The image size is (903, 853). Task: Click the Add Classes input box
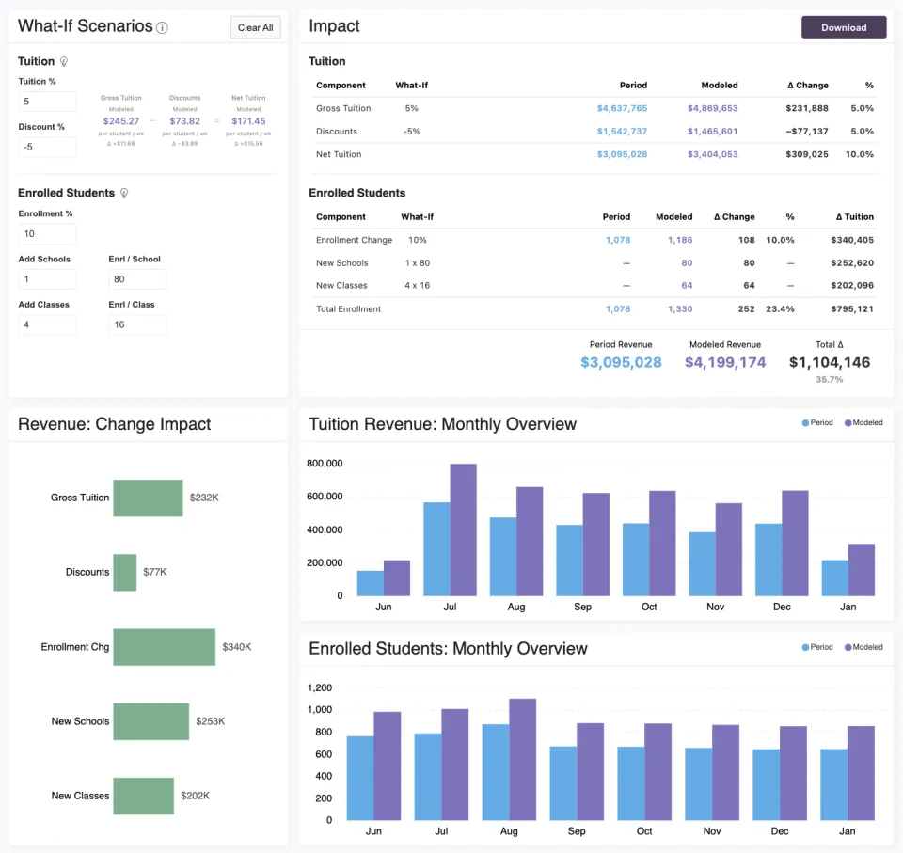[x=47, y=324]
